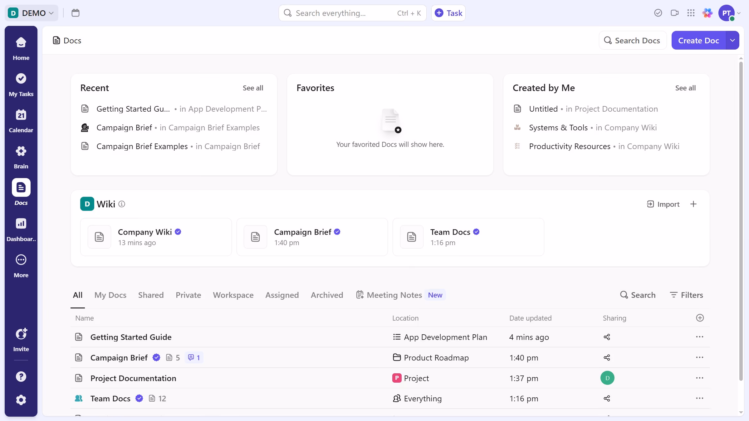Focus the Search everything field

coord(353,13)
